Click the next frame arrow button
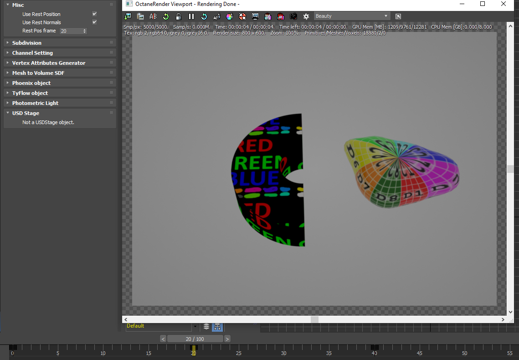Image resolution: width=519 pixels, height=360 pixels. [227, 339]
